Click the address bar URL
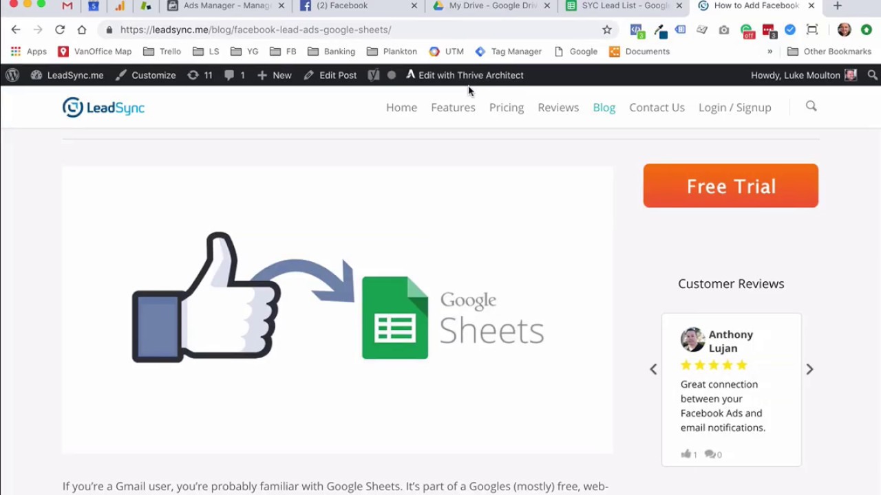Image resolution: width=881 pixels, height=495 pixels. [255, 30]
